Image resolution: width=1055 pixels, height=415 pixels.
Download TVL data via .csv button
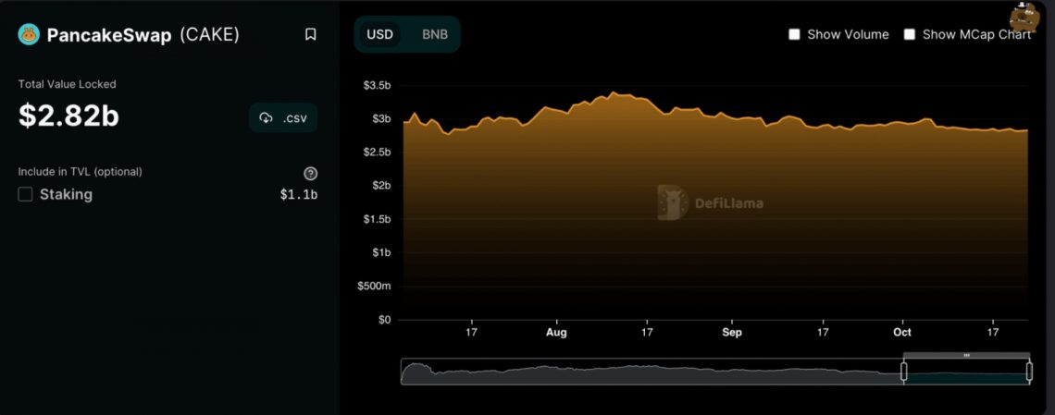[x=283, y=118]
